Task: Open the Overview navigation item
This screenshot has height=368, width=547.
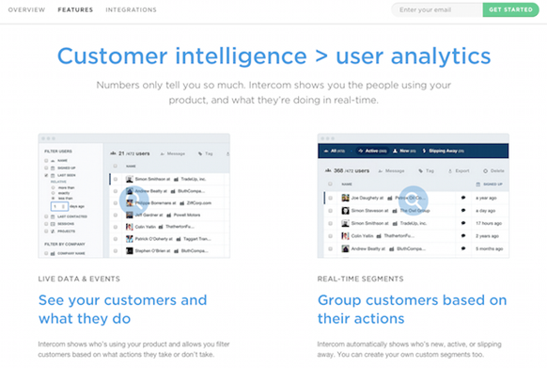Action: click(x=27, y=9)
